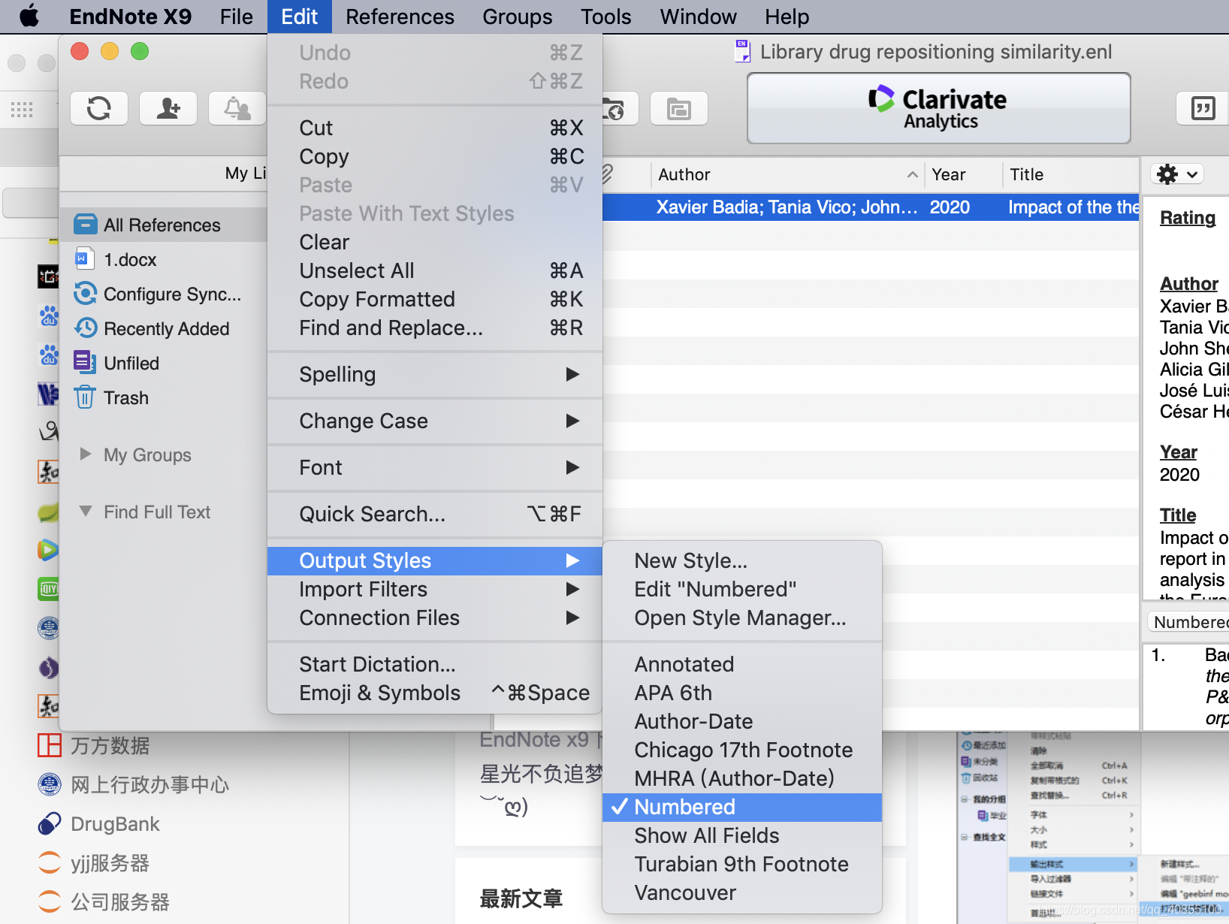Expand the Change Case submenu

pyautogui.click(x=435, y=421)
